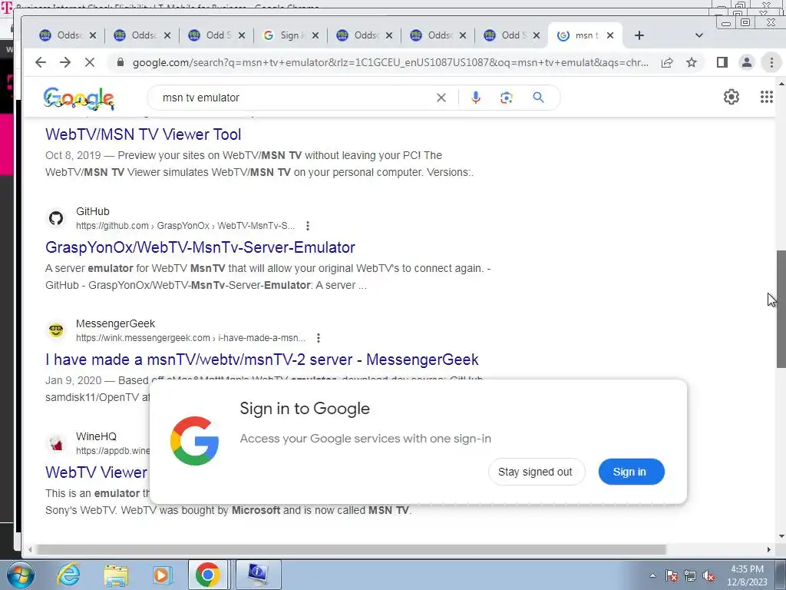Open Windows Media Player from the taskbar

click(x=161, y=575)
